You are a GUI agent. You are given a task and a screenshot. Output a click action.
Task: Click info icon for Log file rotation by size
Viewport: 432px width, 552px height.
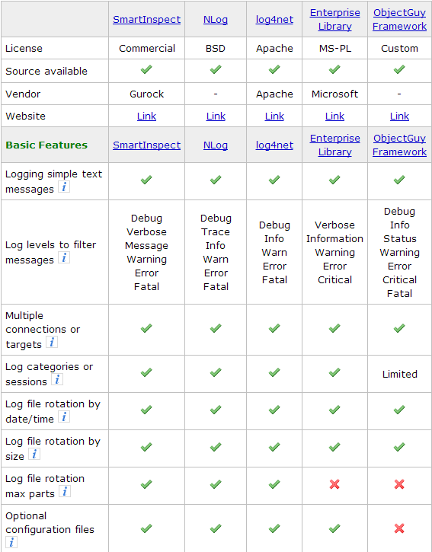point(34,454)
